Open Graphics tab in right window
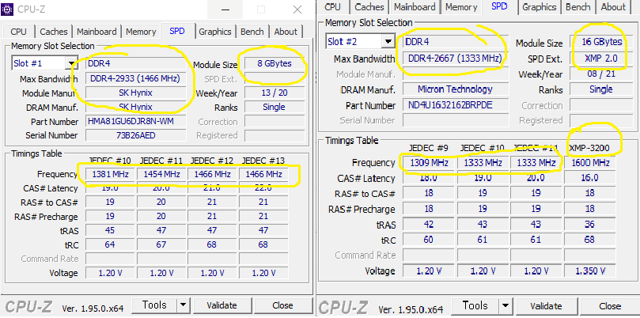Image resolution: width=640 pixels, height=318 pixels. (x=540, y=7)
